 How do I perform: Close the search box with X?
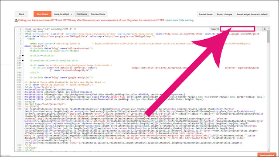[265, 29]
